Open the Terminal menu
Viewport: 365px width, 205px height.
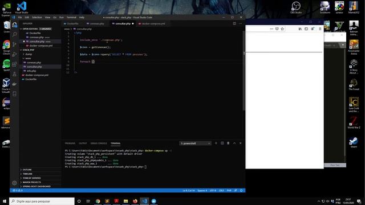tap(71, 18)
